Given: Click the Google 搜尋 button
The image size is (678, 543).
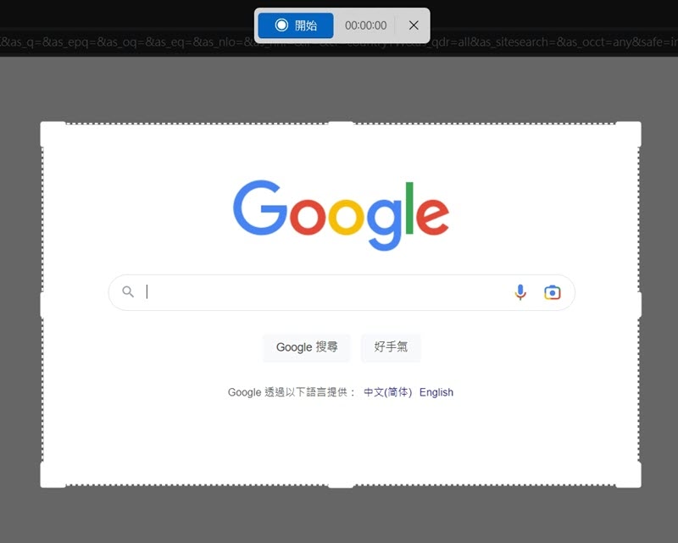Looking at the screenshot, I should pyautogui.click(x=307, y=347).
